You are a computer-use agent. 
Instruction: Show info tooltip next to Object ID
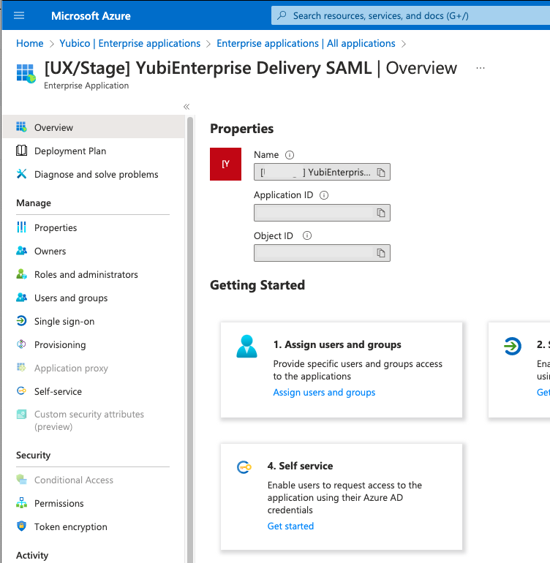[x=307, y=236]
